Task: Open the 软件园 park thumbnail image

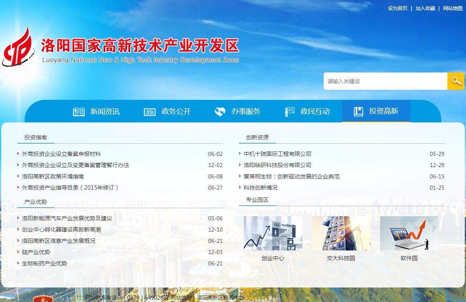Action: (409, 233)
